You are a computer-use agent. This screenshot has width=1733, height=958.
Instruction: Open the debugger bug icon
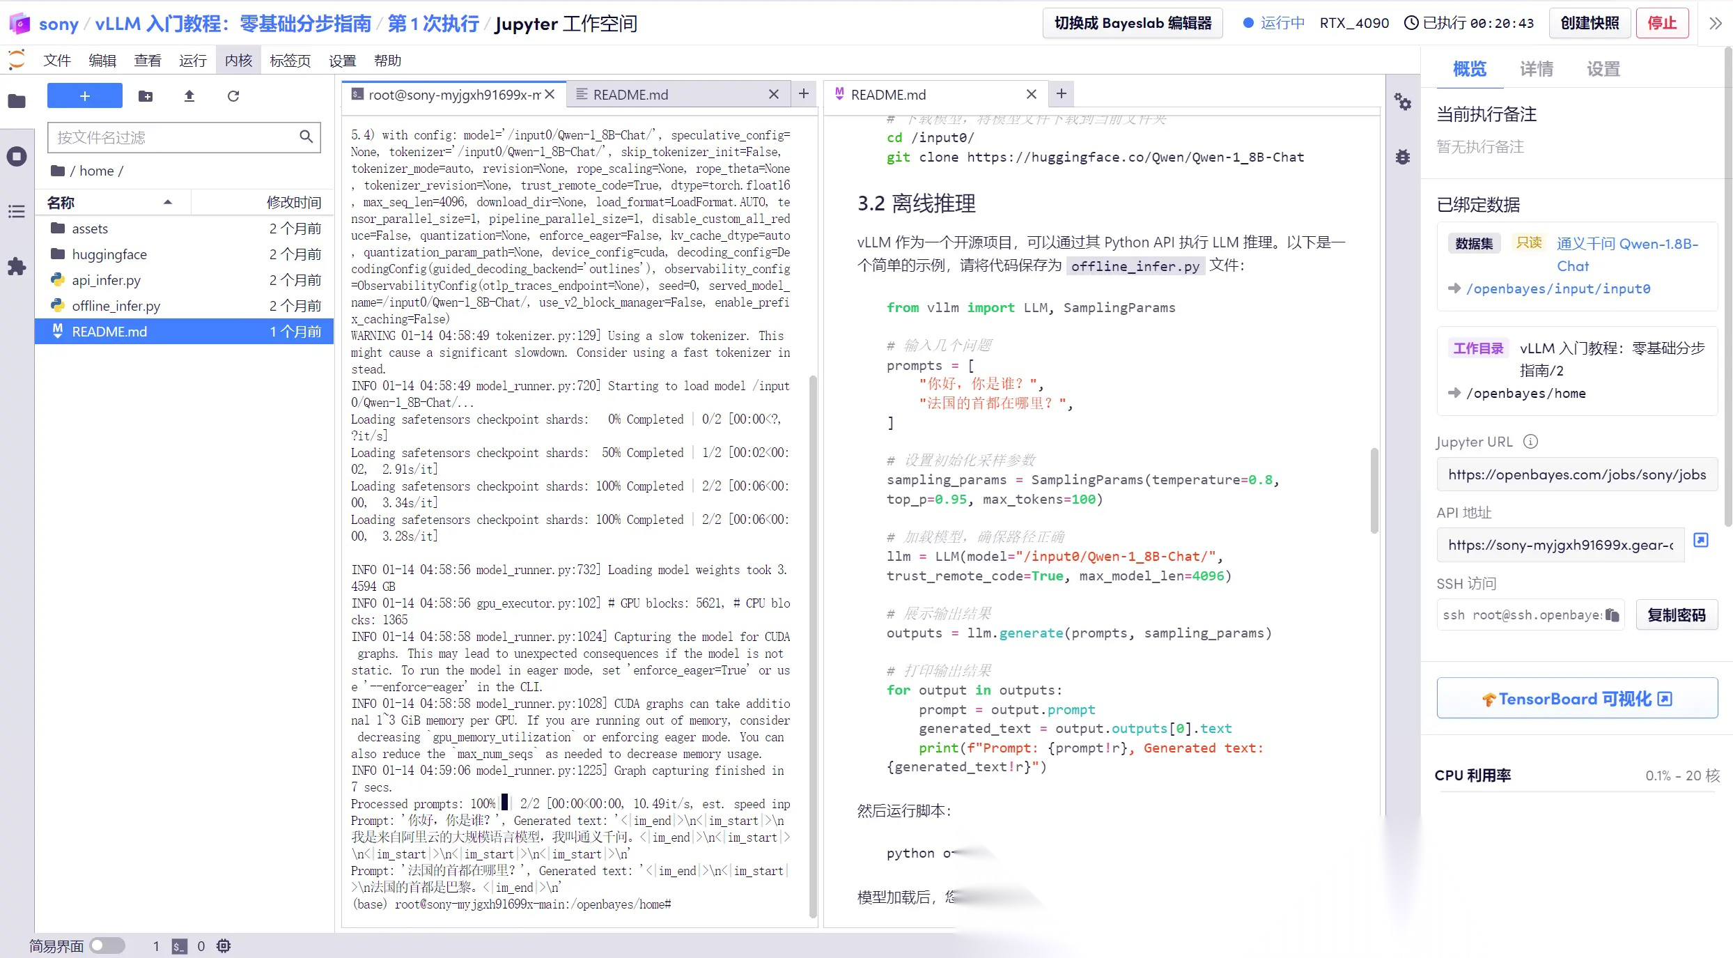coord(1403,157)
